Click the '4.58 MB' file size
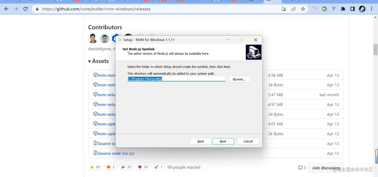 tap(275, 75)
